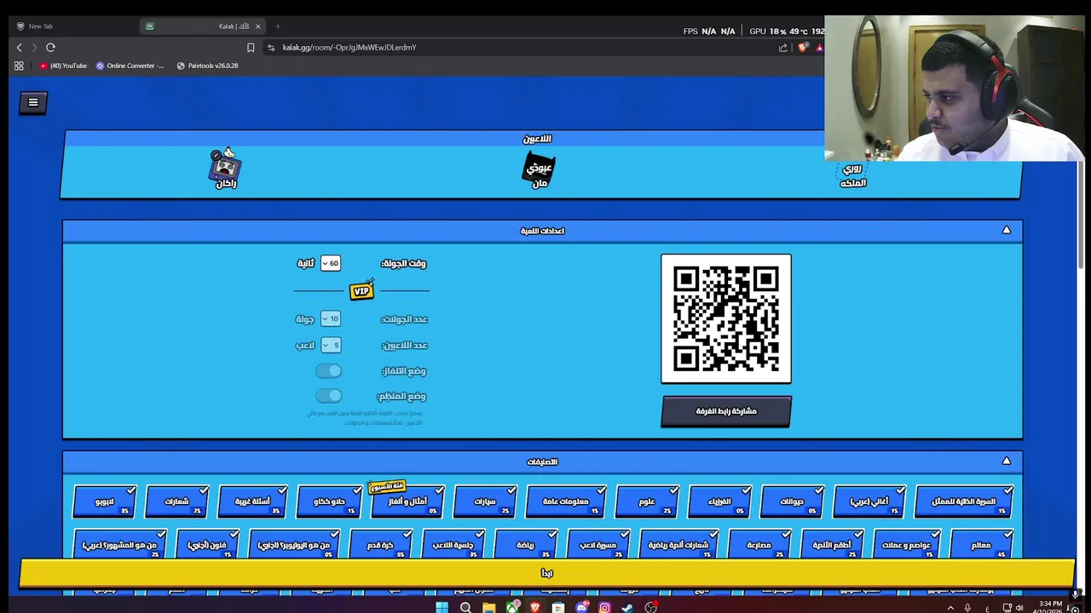
Task: Uncheck the علوم category
Action: click(x=647, y=501)
